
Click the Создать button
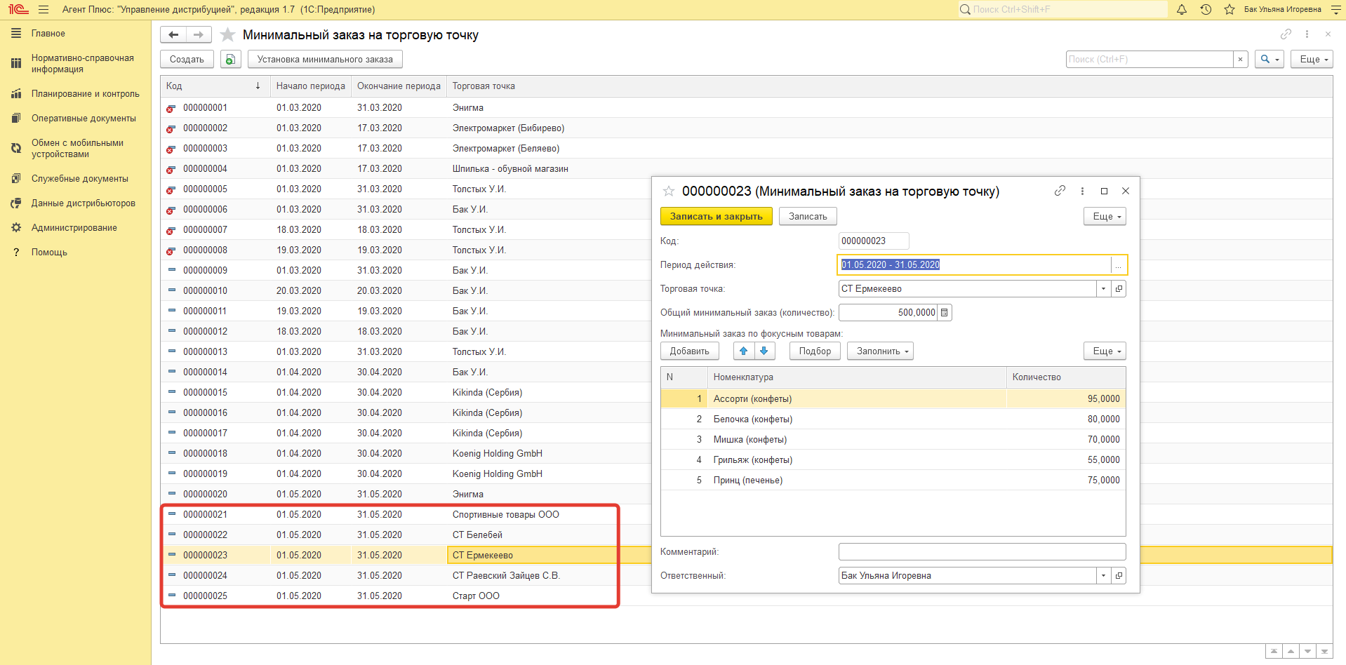187,60
